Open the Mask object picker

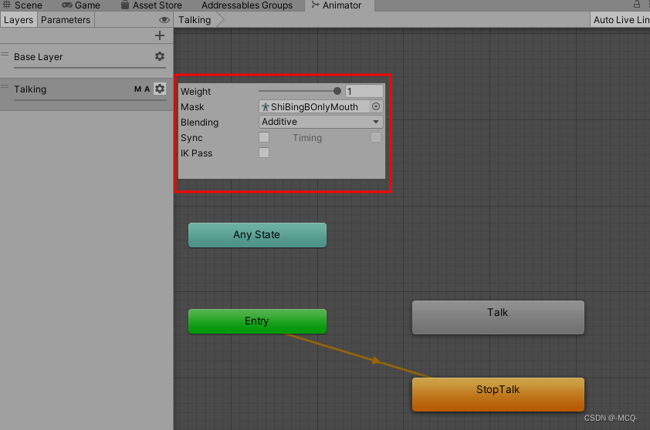(376, 106)
